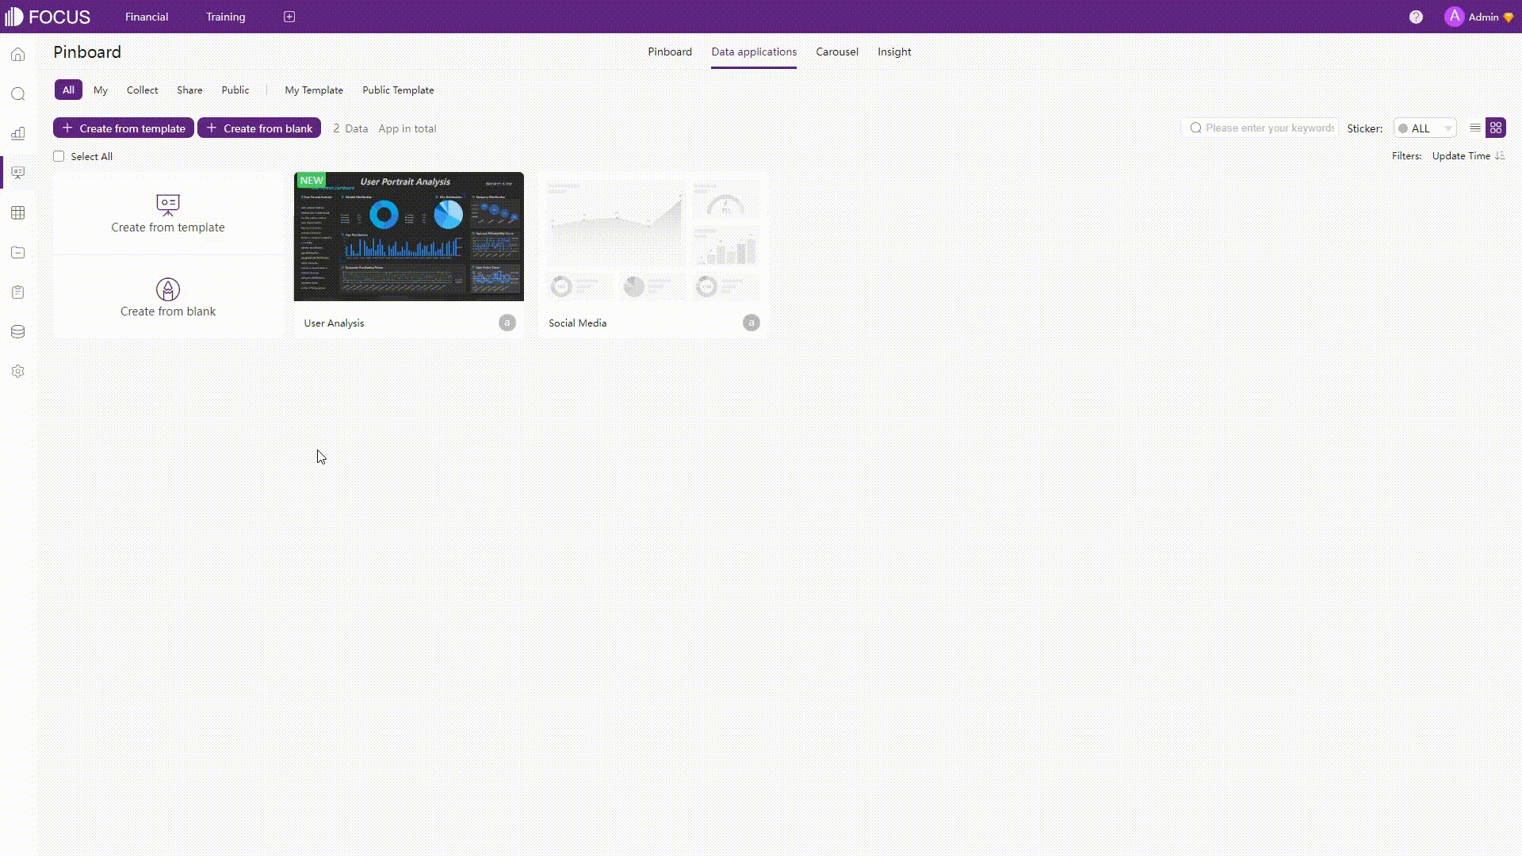Click the table/grid sidebar icon

point(17,212)
